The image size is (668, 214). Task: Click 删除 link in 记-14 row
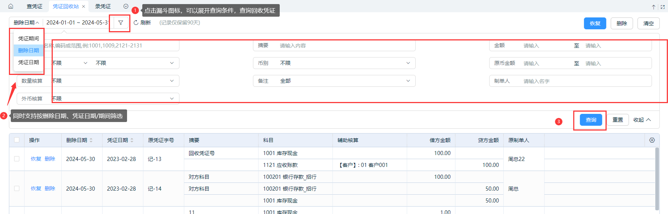click(x=50, y=188)
